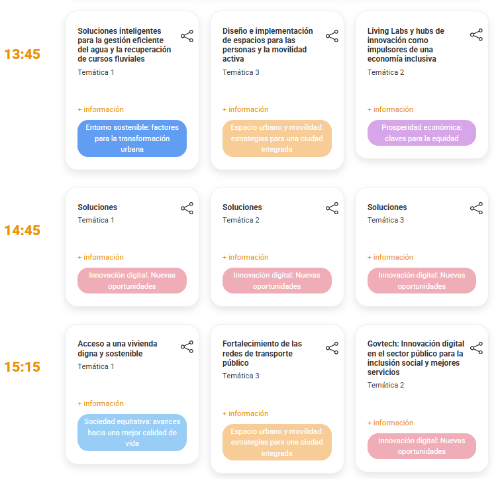Share the water management solutions session
This screenshot has height=479, width=498.
pyautogui.click(x=187, y=36)
